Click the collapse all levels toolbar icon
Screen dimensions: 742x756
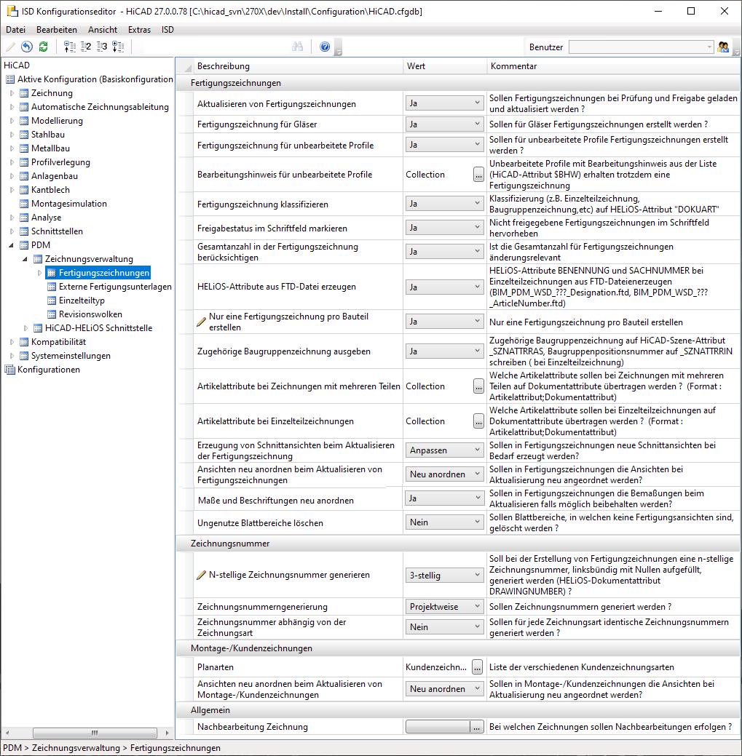69,47
